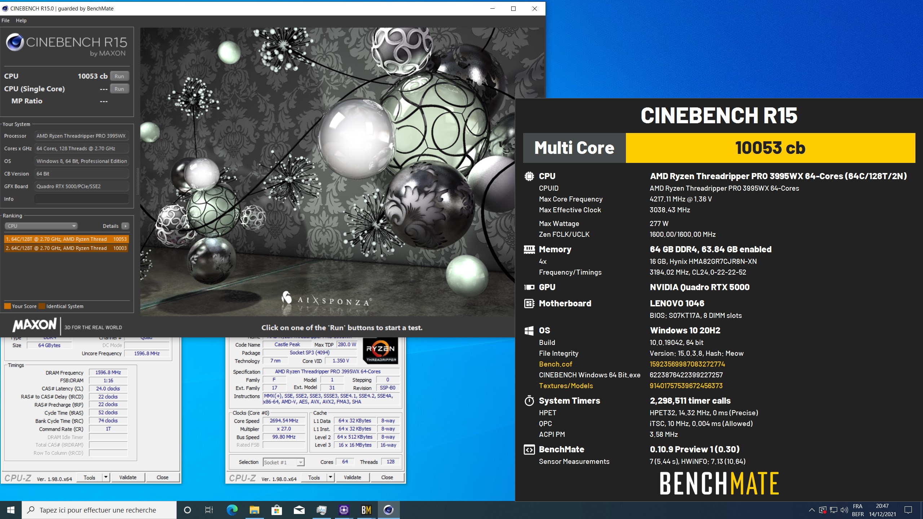Click the Identical System legend swatch

coord(42,306)
